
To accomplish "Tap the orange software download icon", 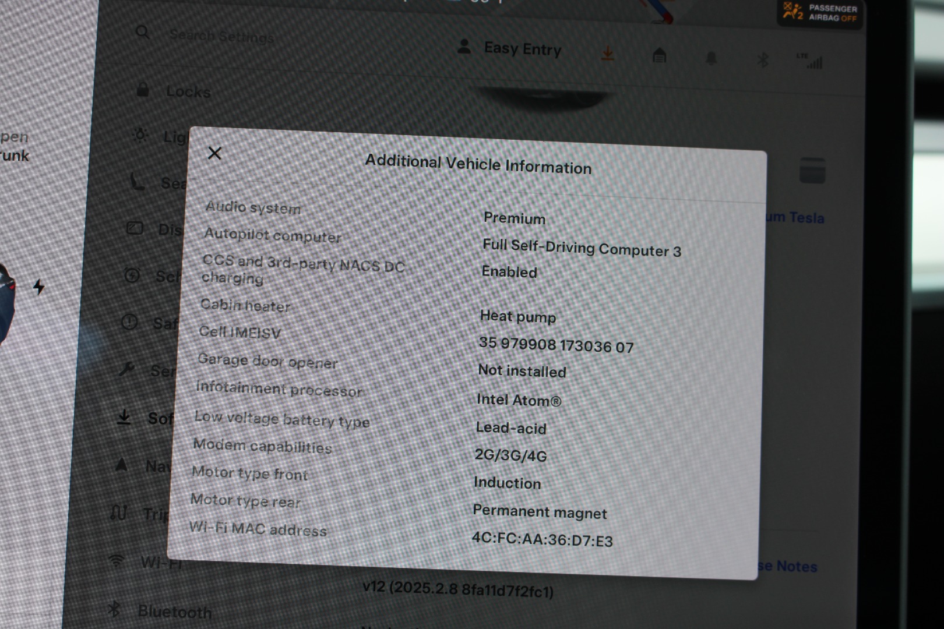I will (x=607, y=54).
